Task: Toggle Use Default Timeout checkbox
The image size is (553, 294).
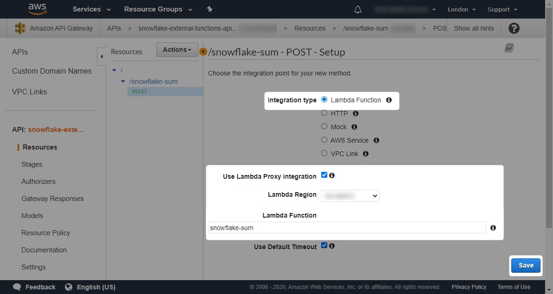Action: click(x=324, y=245)
